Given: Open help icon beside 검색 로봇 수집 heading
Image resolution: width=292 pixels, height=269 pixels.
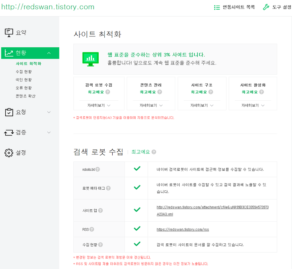Looking at the screenshot, I should (x=154, y=152).
